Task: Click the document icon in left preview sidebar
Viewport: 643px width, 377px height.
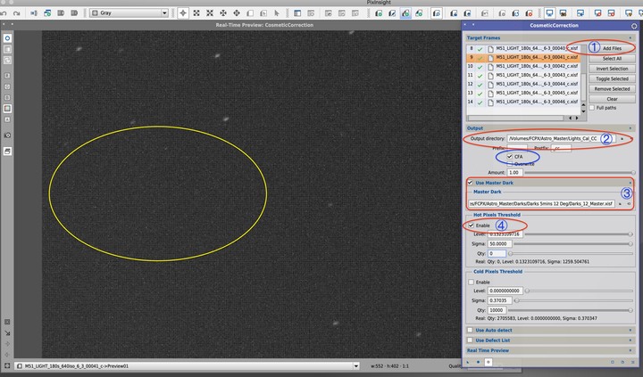Action: pyautogui.click(x=7, y=152)
